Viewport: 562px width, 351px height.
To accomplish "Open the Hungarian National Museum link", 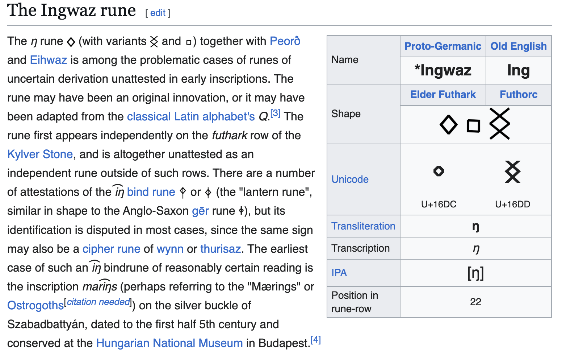I will click(x=169, y=343).
